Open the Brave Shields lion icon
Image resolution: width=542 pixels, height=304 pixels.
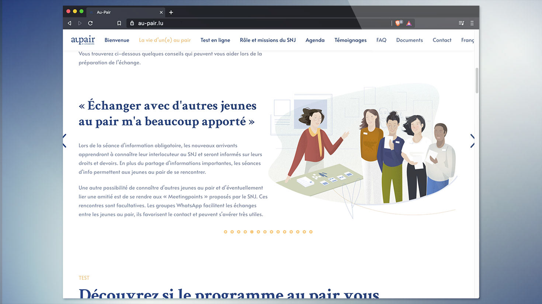coord(398,23)
